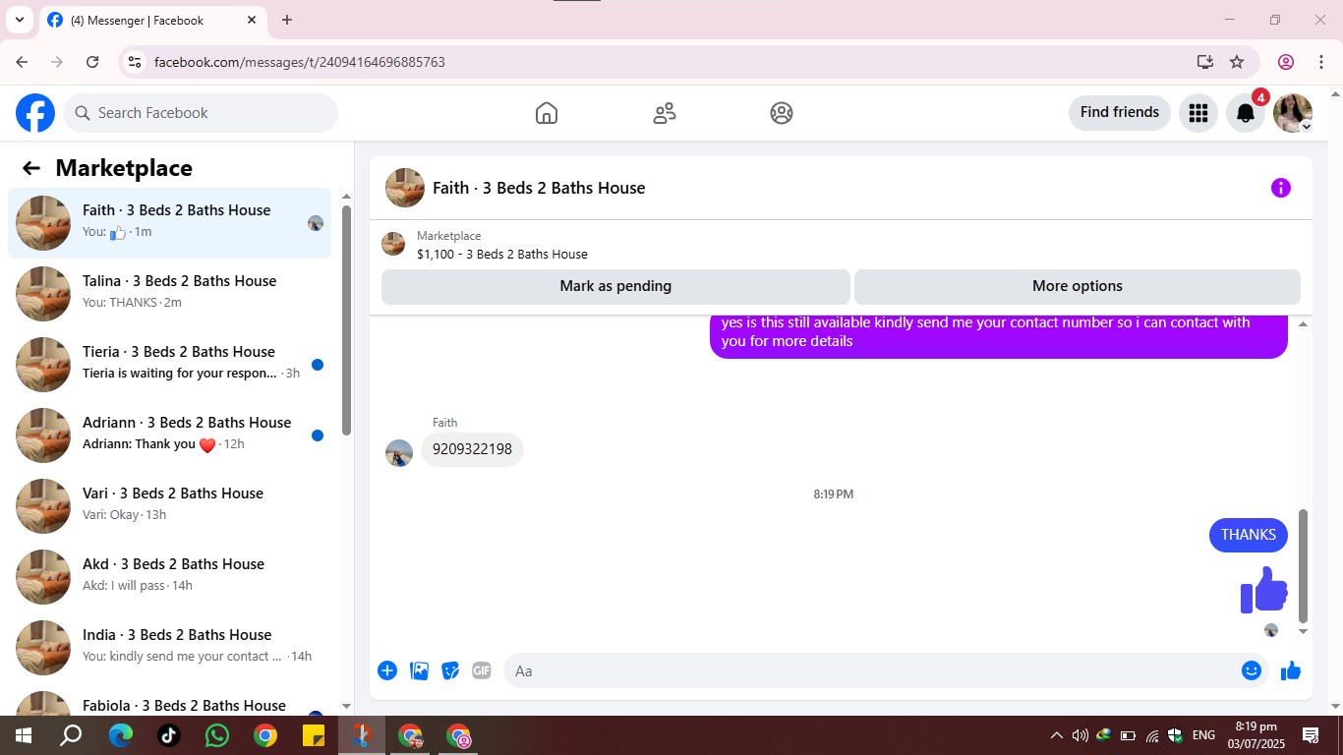Viewport: 1343px width, 755px height.
Task: Open the Tieria conversation
Action: point(169,365)
